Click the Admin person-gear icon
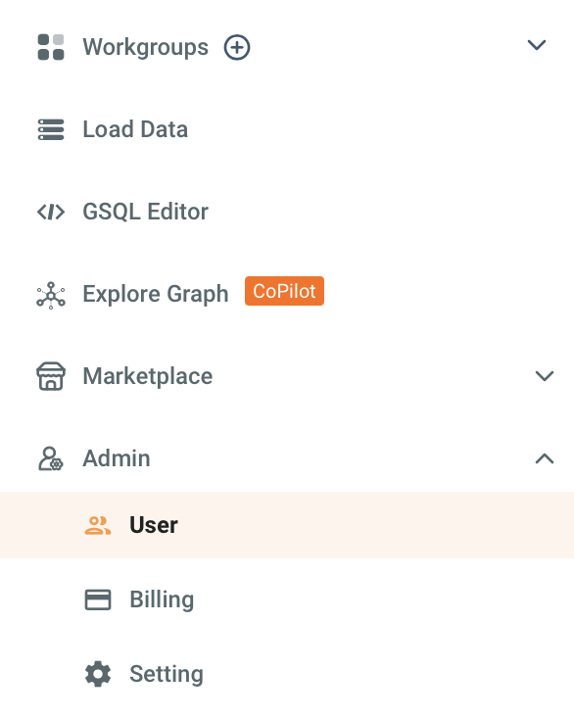 [x=51, y=459]
